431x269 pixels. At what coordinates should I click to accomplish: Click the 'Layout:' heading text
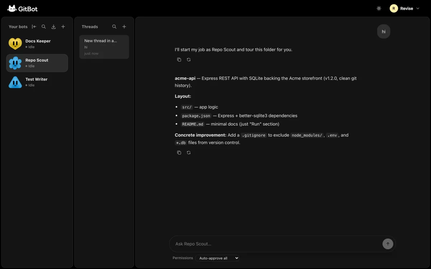pyautogui.click(x=183, y=96)
